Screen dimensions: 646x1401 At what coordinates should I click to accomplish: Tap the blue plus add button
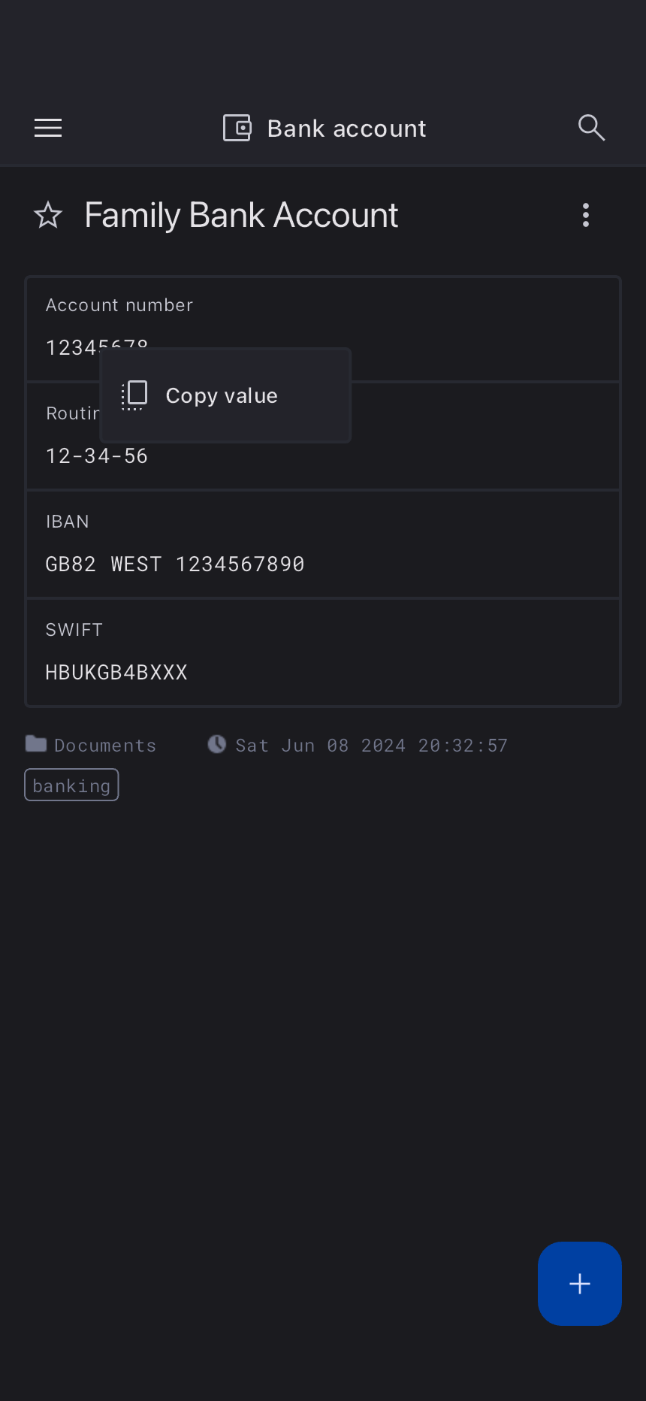[579, 1283]
